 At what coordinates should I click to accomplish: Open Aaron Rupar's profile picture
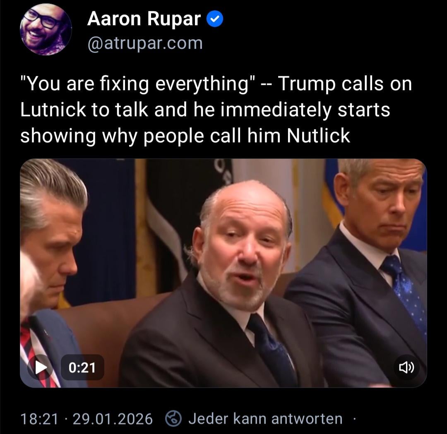[46, 29]
